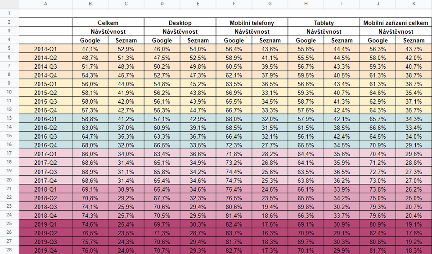The image size is (432, 254).
Task: Click row number 25 header
Action: (x=9, y=223)
